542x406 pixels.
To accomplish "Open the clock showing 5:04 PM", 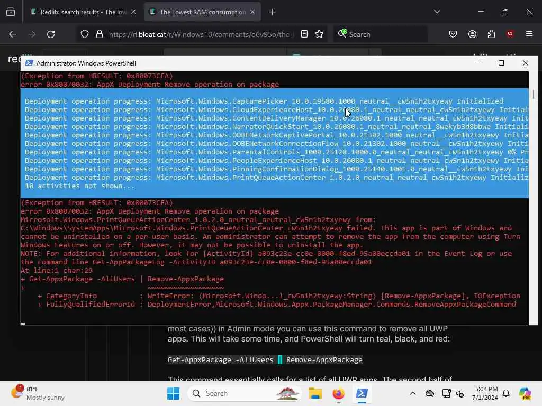I will coord(486,393).
